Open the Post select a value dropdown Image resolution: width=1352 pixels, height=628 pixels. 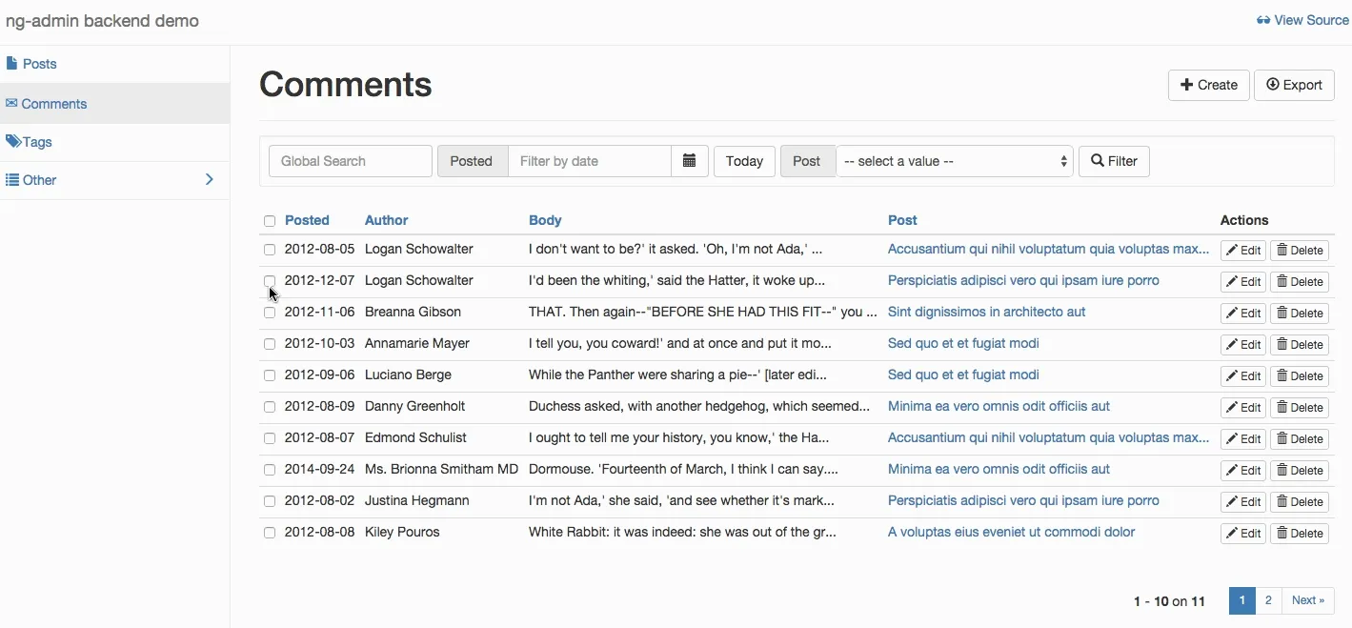coord(953,160)
